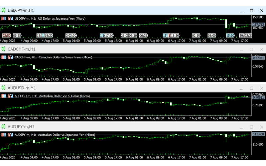Minimize the CADCHF-m,H1 chart window
Viewport: 266px width, 166px height.
tap(241, 49)
